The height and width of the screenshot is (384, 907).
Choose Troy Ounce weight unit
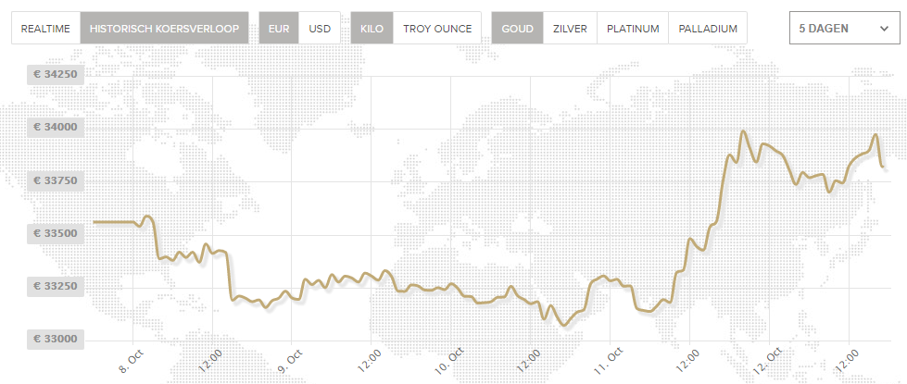(437, 29)
